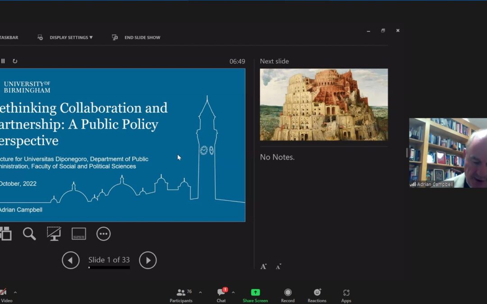This screenshot has height=304, width=487.
Task: Select the Zoom into slide magnifier
Action: tap(29, 234)
